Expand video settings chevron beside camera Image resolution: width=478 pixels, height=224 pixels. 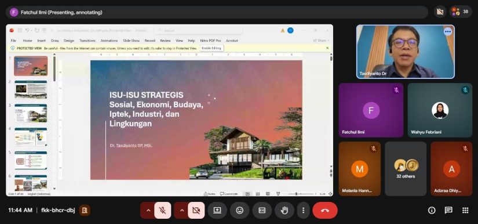click(182, 210)
